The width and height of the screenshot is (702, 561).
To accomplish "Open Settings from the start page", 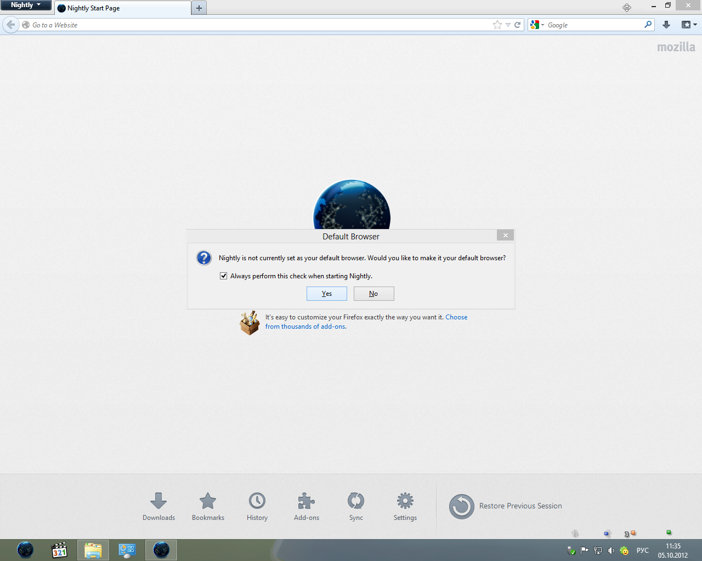I will pos(405,506).
